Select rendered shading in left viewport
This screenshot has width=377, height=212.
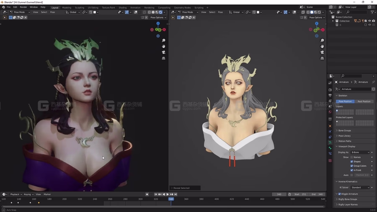pos(160,12)
